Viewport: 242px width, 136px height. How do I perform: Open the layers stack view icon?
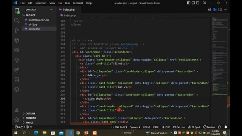pos(17,90)
